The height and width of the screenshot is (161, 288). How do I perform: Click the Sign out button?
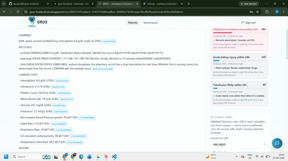coord(248,22)
